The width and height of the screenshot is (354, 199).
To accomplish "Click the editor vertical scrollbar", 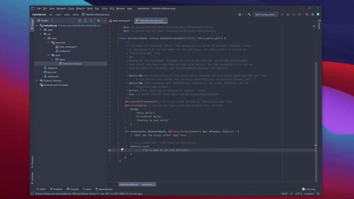I will coord(316,122).
